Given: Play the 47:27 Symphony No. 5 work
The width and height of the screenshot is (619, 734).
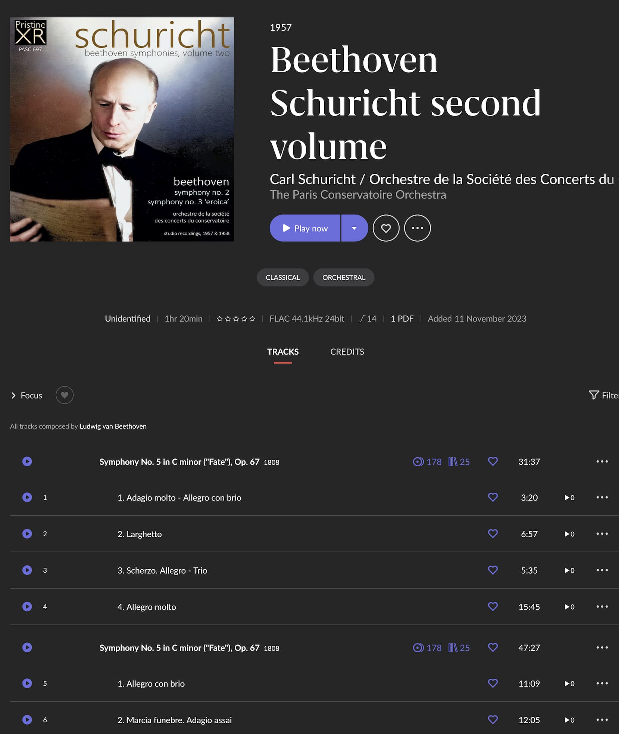Looking at the screenshot, I should coord(27,647).
